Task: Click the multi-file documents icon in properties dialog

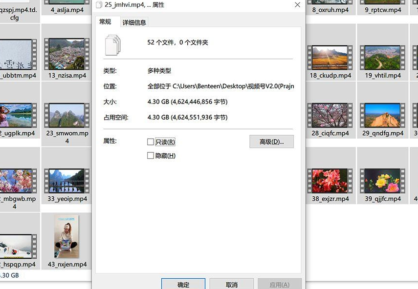Action: (x=112, y=44)
